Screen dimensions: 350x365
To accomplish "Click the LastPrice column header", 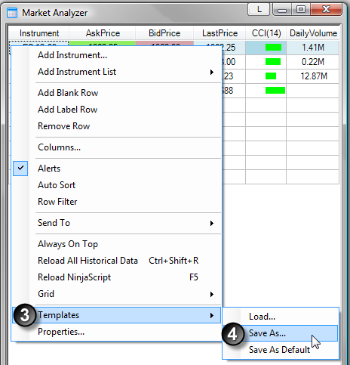I will [220, 33].
